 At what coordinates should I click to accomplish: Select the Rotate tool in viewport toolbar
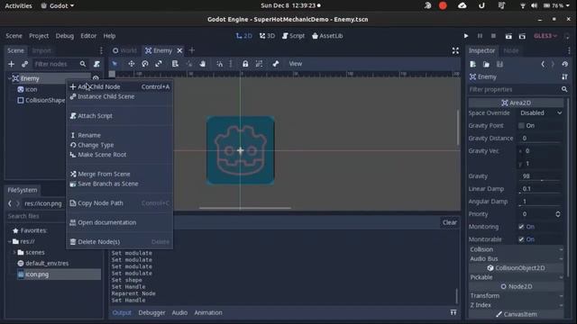145,64
